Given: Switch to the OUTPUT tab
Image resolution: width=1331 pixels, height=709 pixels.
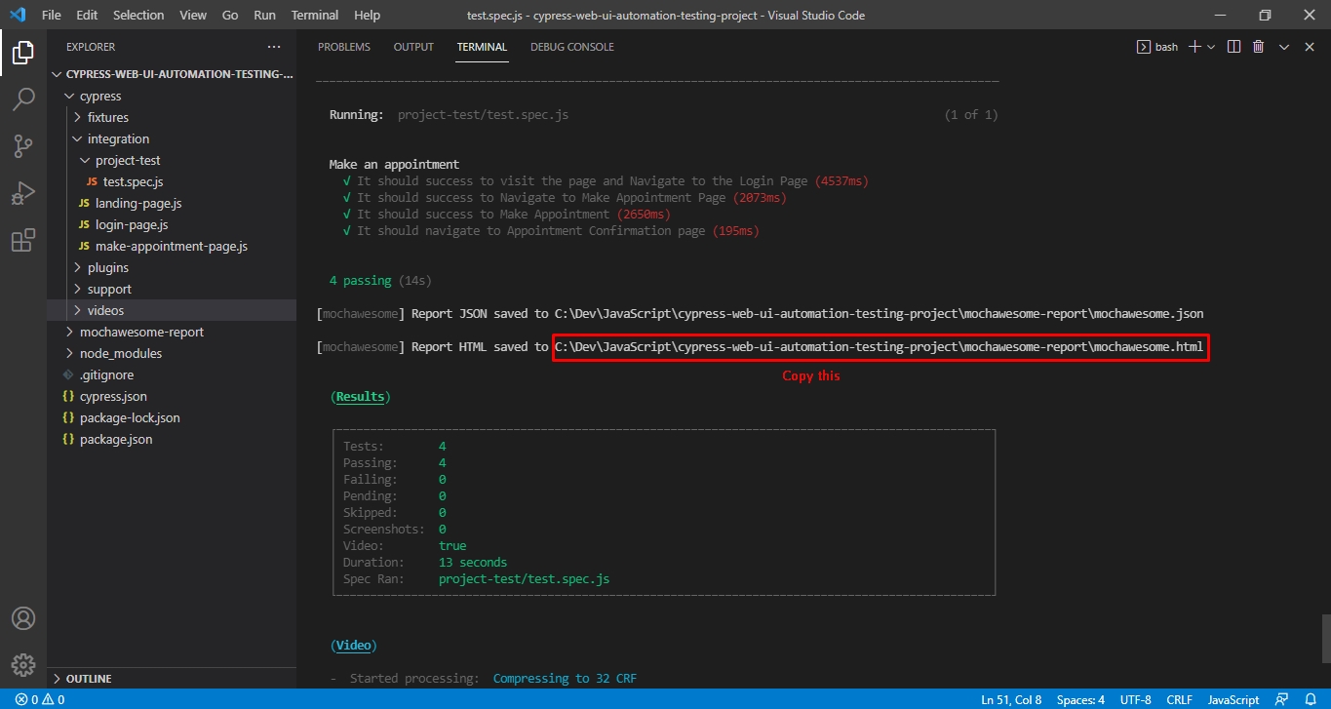Looking at the screenshot, I should 412,46.
